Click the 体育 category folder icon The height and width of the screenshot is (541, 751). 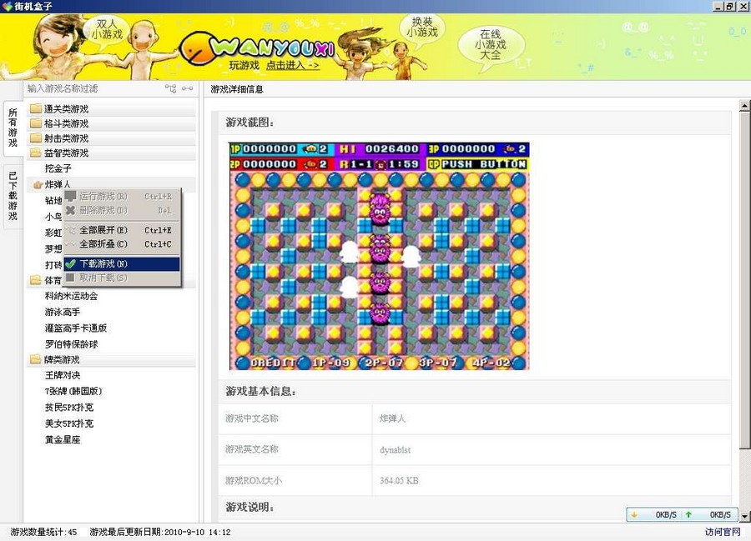[x=33, y=280]
